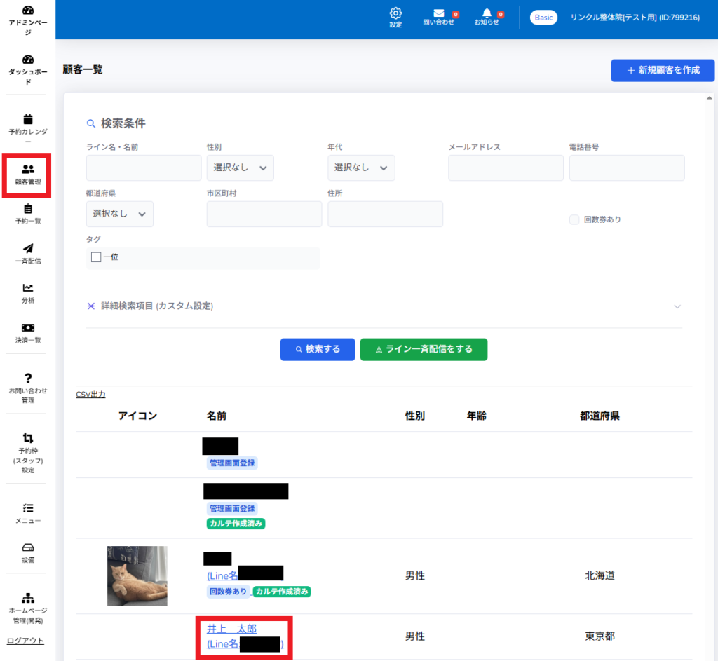Enable the 回数券あり checkbox
This screenshot has width=718, height=661.
[x=574, y=219]
